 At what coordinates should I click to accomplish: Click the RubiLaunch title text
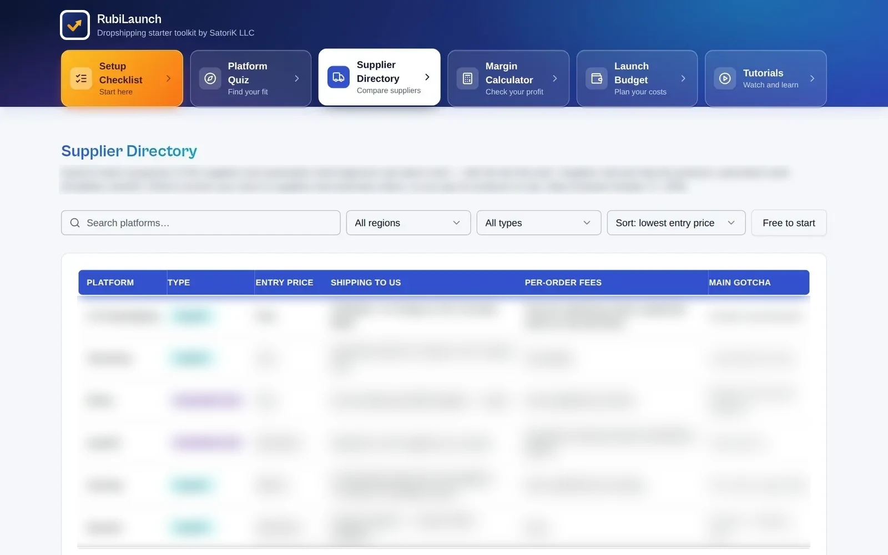coord(129,19)
